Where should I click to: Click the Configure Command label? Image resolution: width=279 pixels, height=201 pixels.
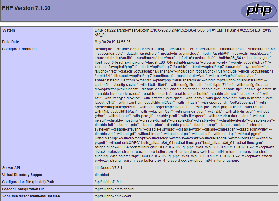coord(19,49)
